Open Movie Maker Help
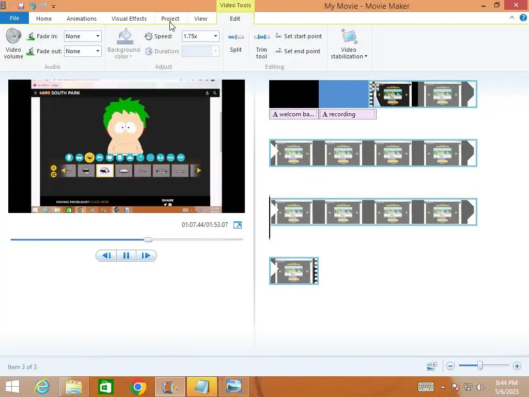Viewport: 529px width, 397px height. point(523,18)
